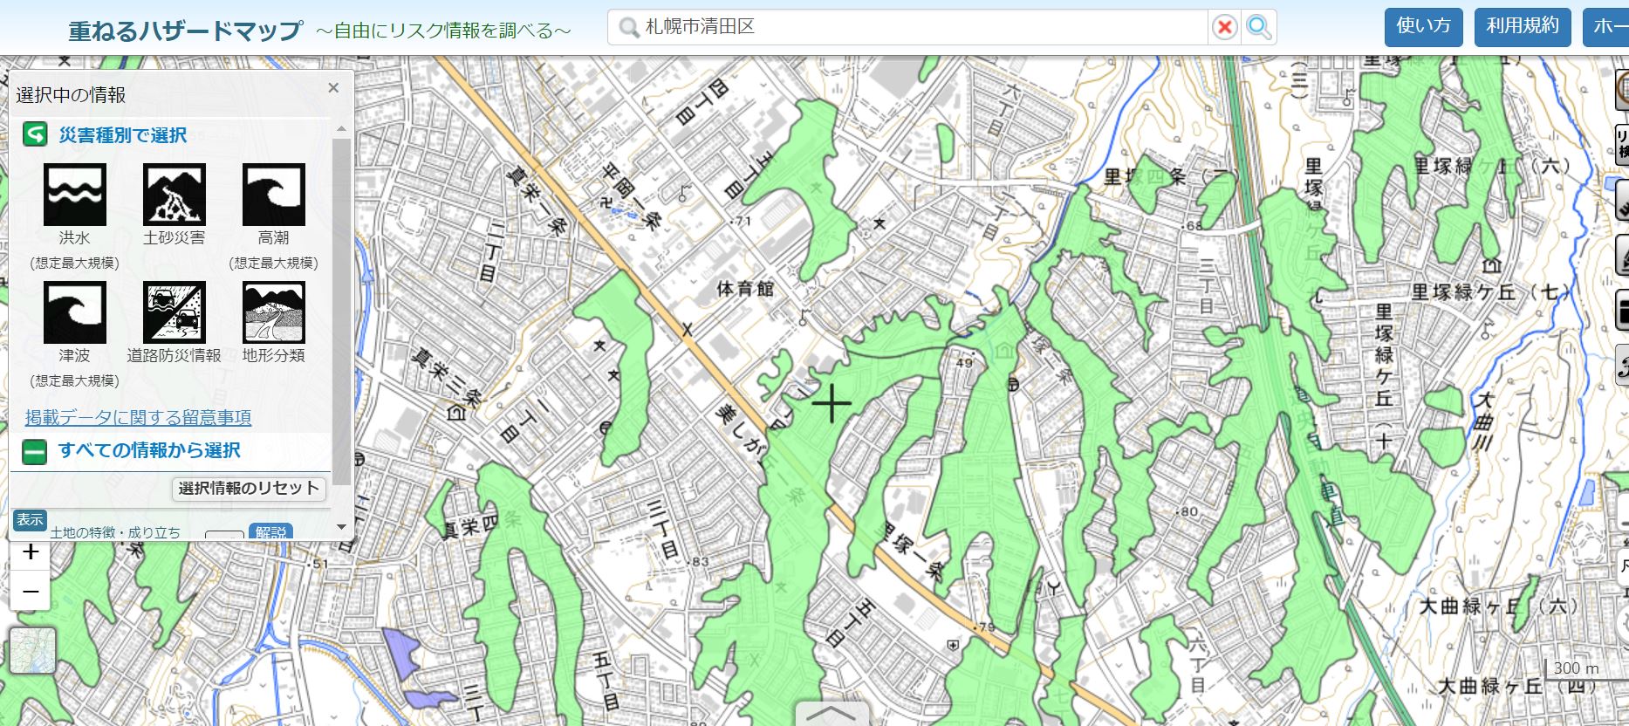Select the 洪水 flood hazard icon
Screen dimensions: 1629x726
point(75,195)
